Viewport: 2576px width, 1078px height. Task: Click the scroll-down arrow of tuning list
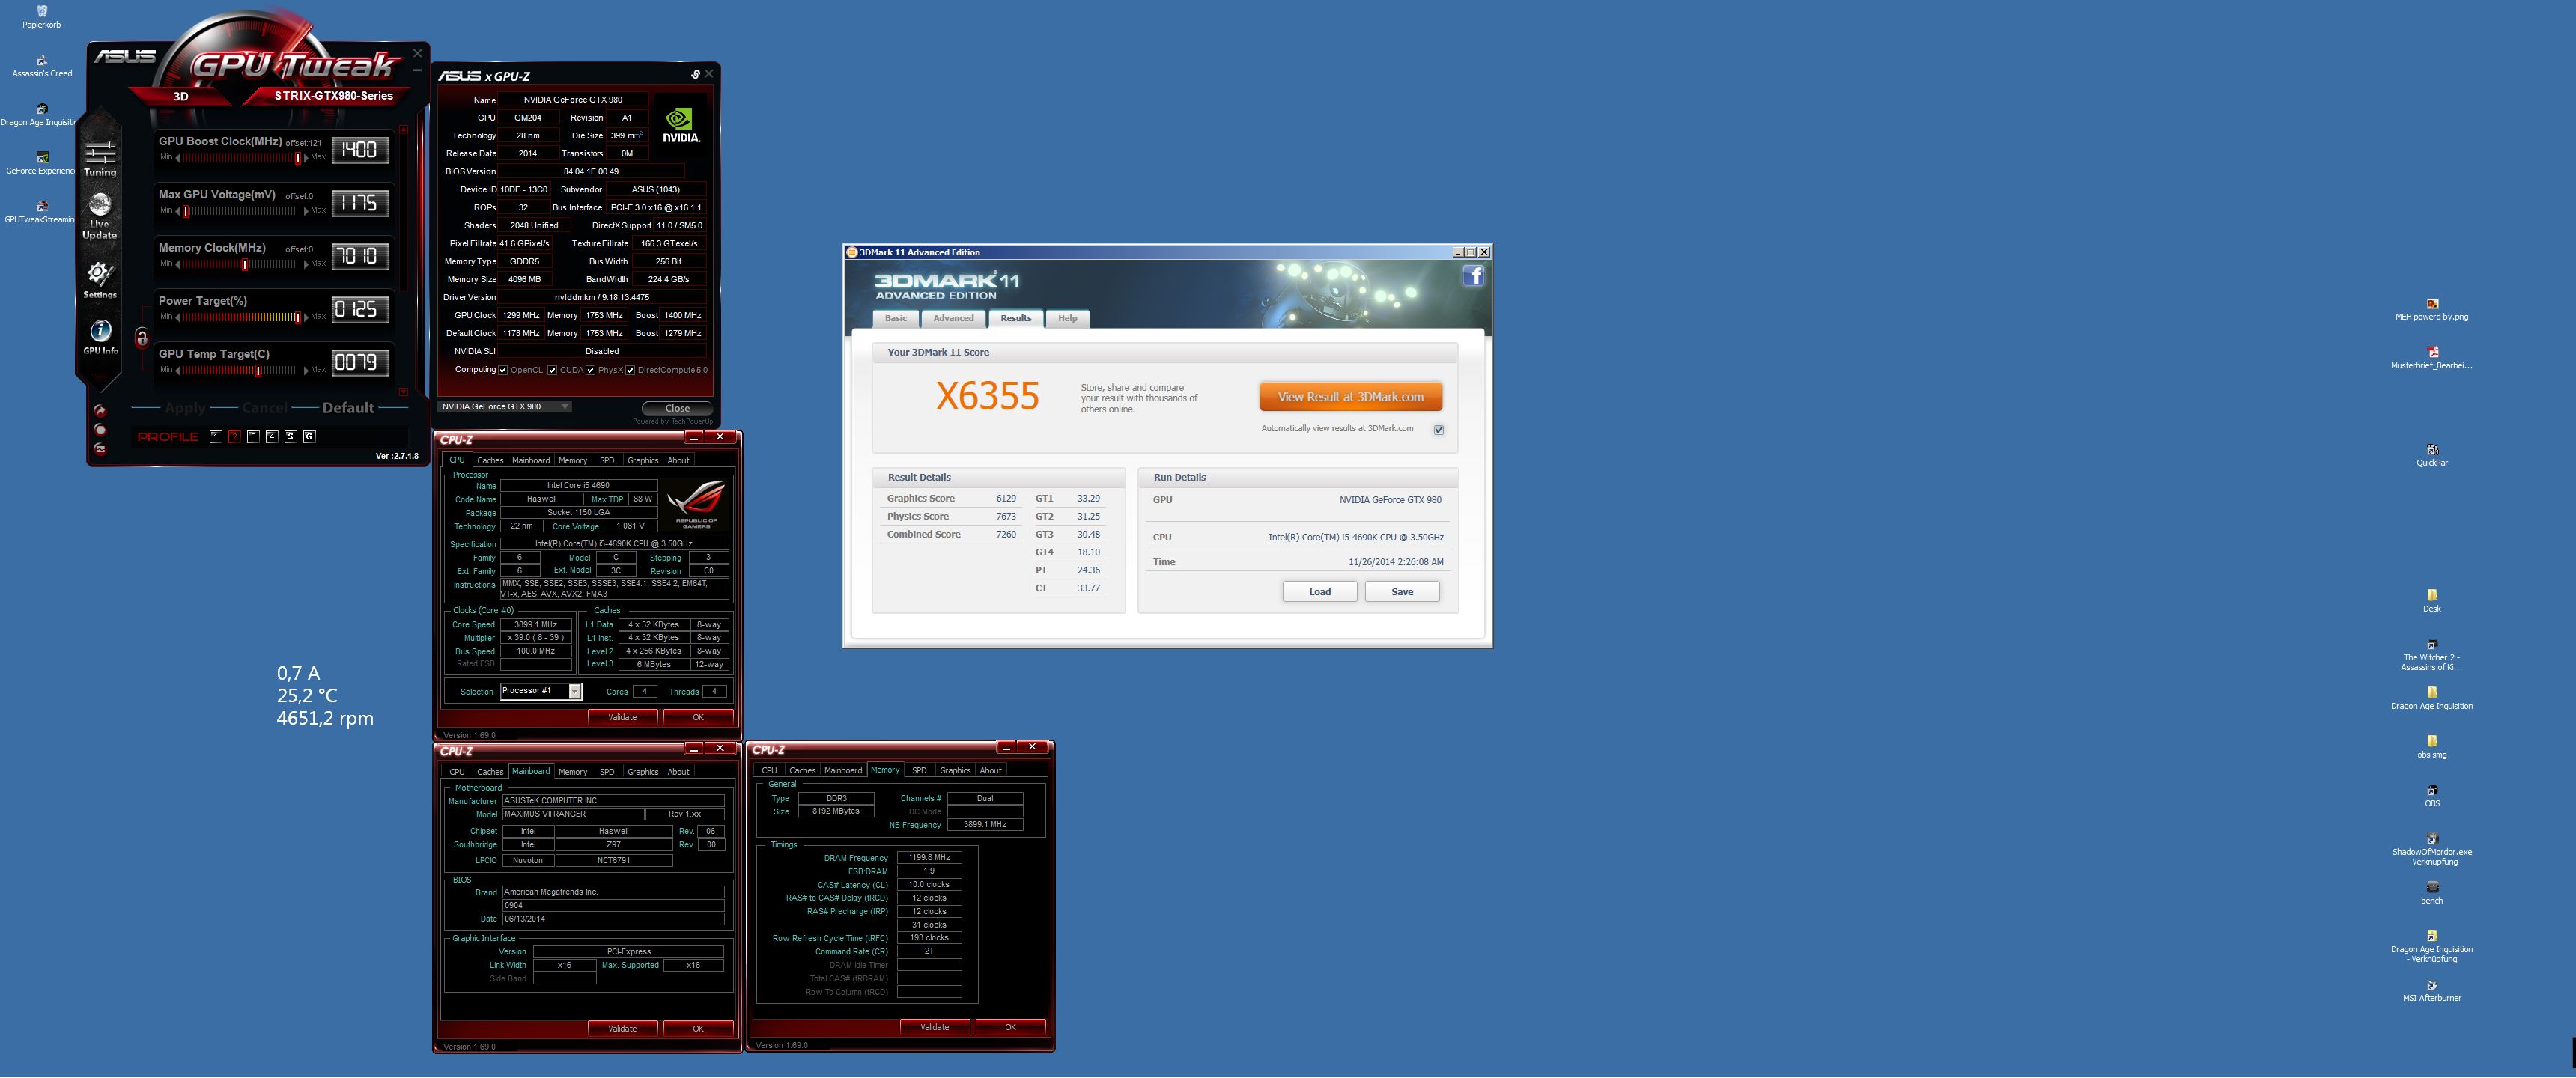coord(404,391)
